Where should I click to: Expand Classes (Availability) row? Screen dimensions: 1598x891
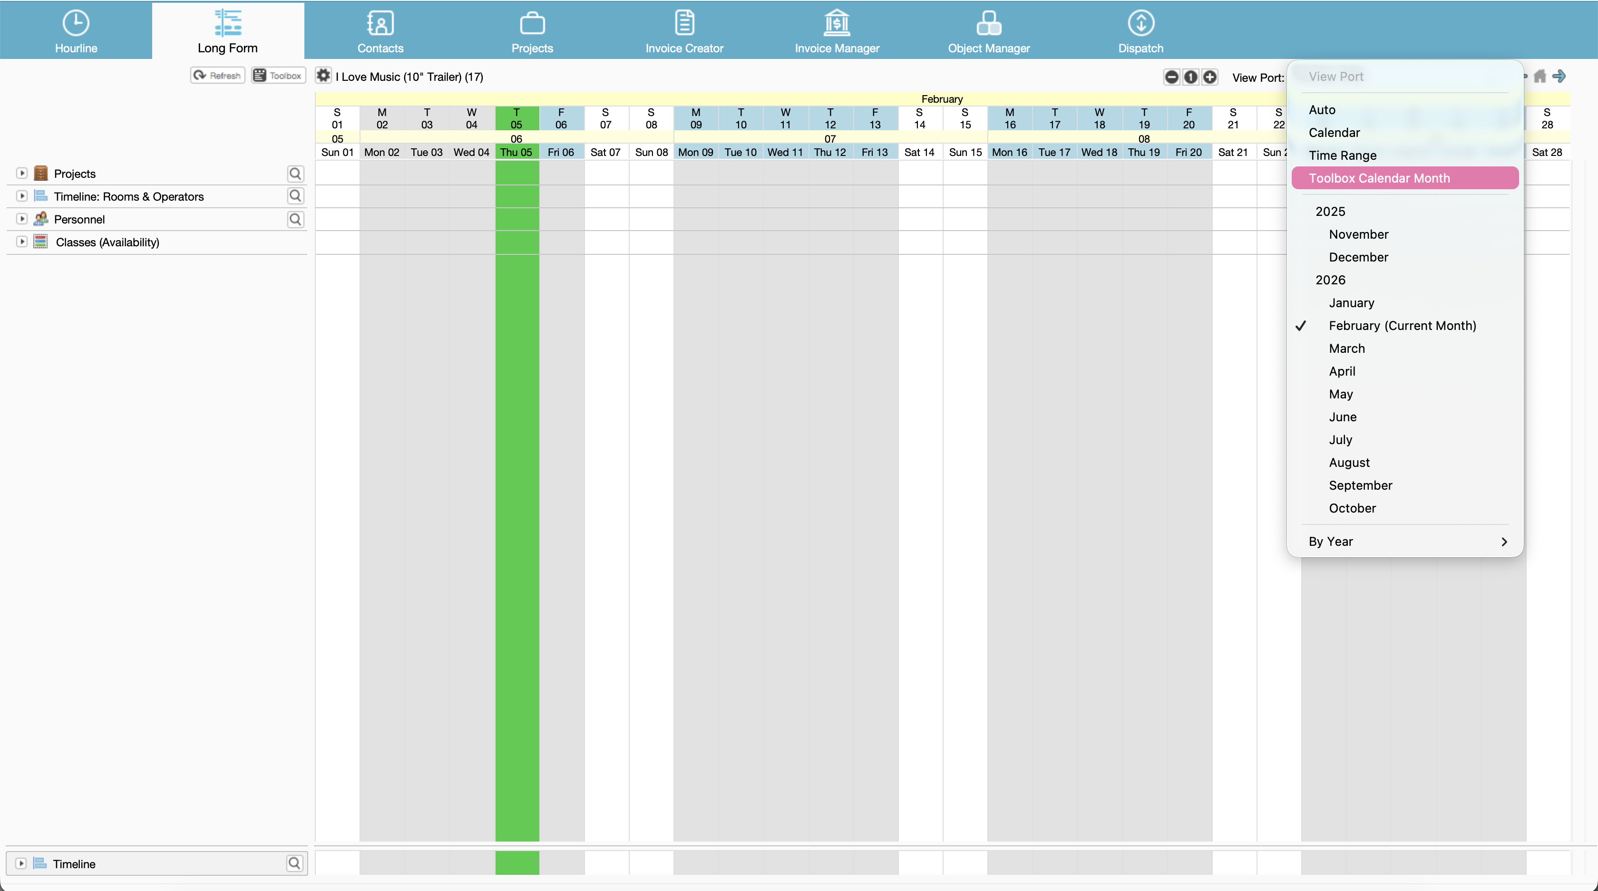click(22, 242)
